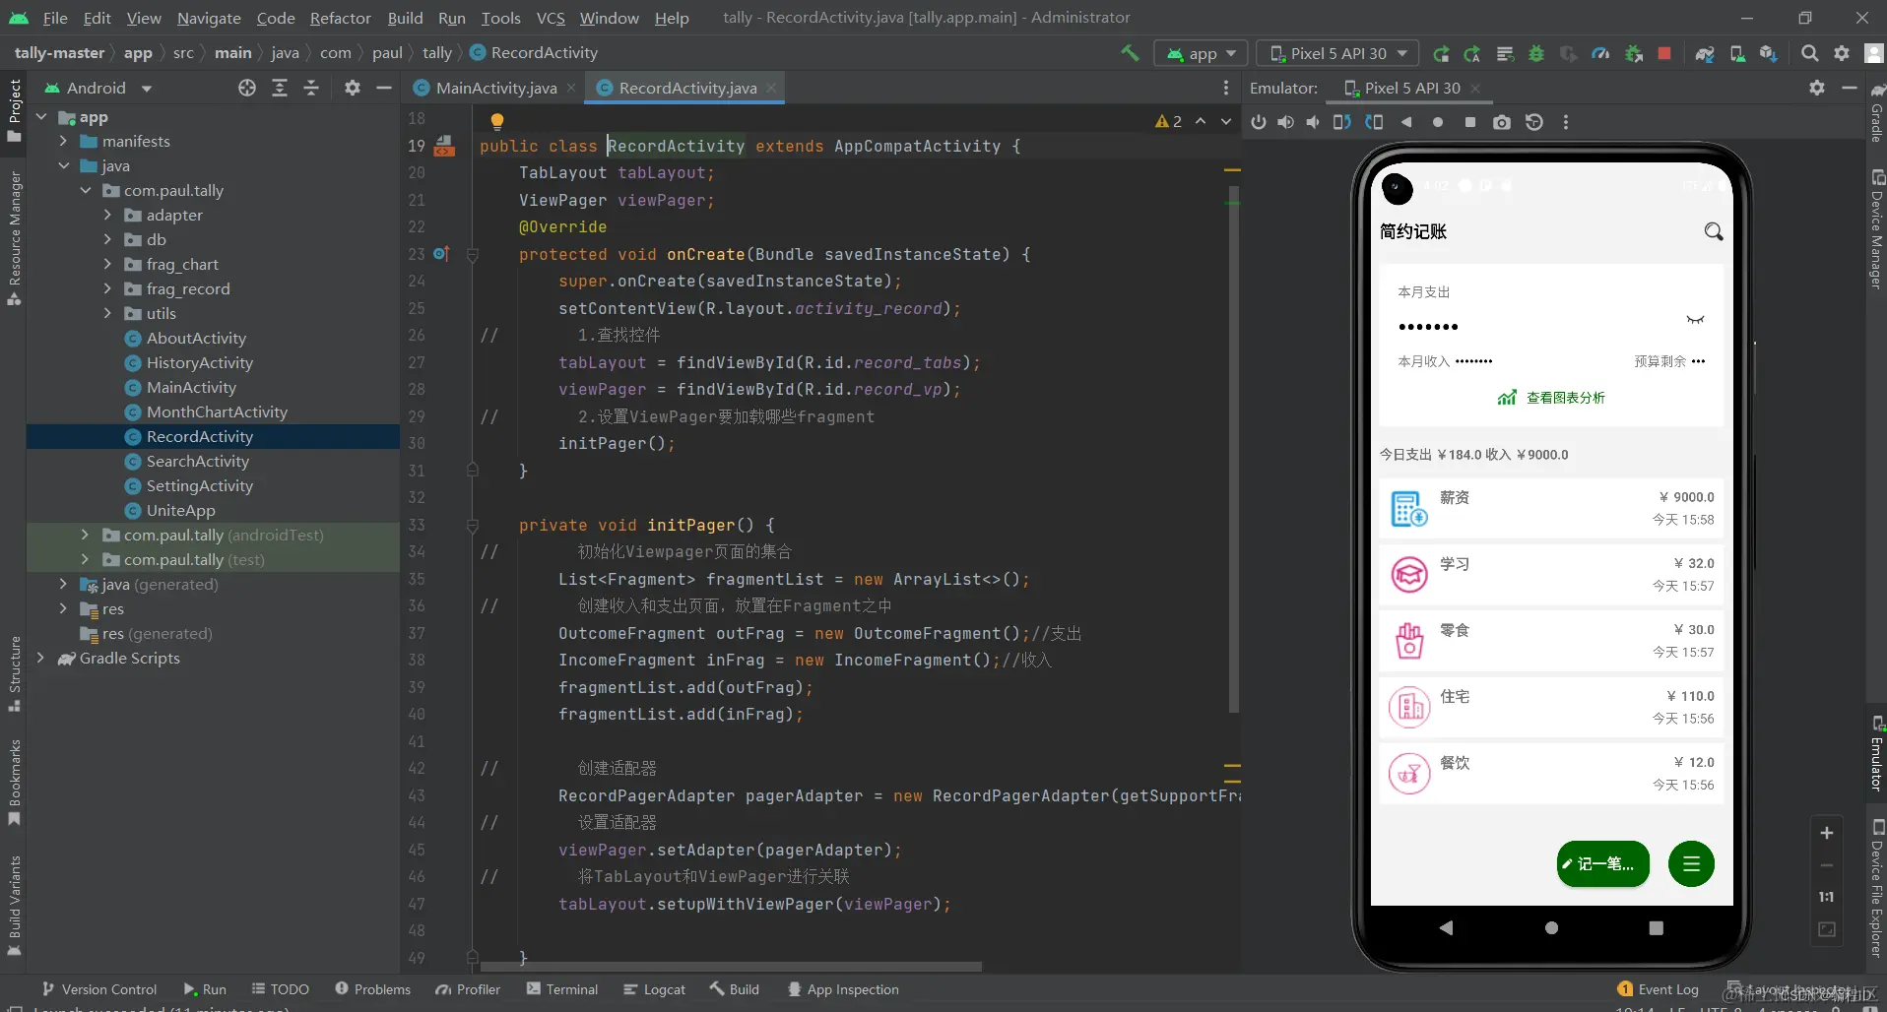Open the Refactor menu
1887x1012 pixels.
click(x=340, y=18)
